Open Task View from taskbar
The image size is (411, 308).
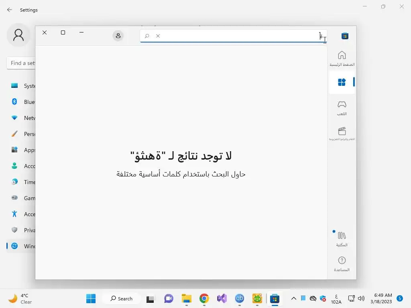150,299
